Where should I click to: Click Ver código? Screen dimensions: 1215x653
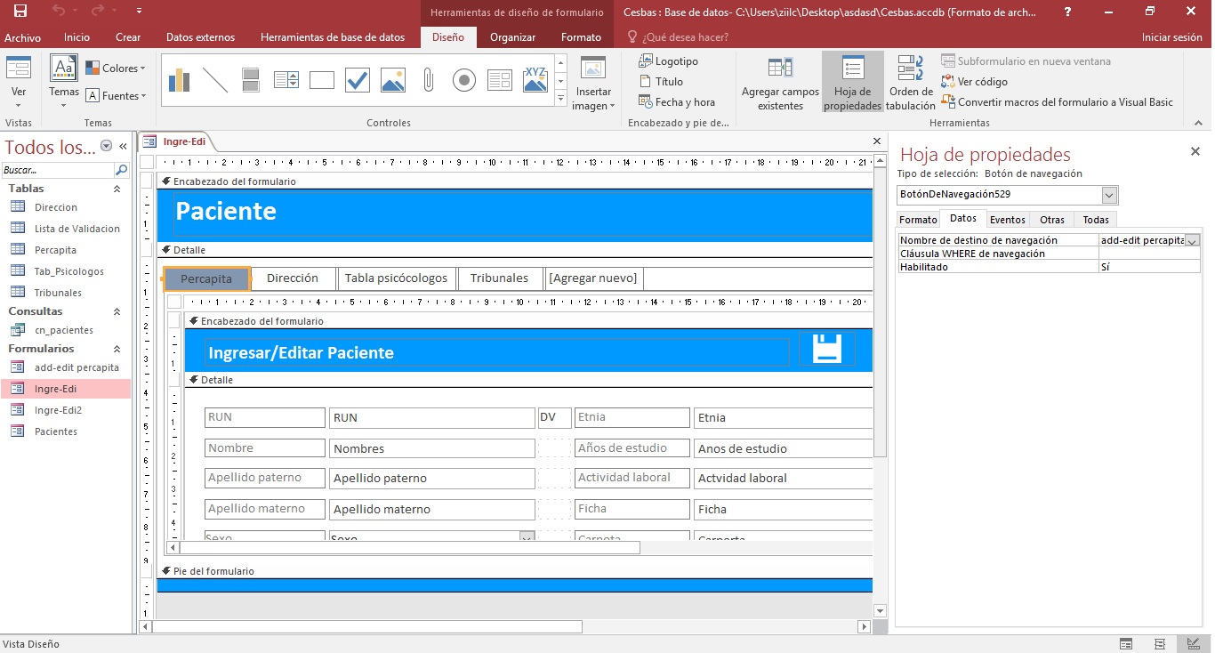coord(975,82)
